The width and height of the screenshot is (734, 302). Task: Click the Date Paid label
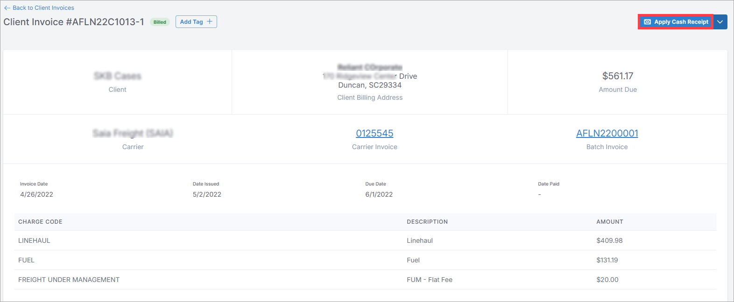549,184
